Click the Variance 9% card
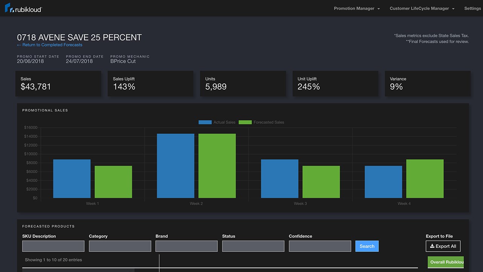The width and height of the screenshot is (483, 272). click(428, 83)
